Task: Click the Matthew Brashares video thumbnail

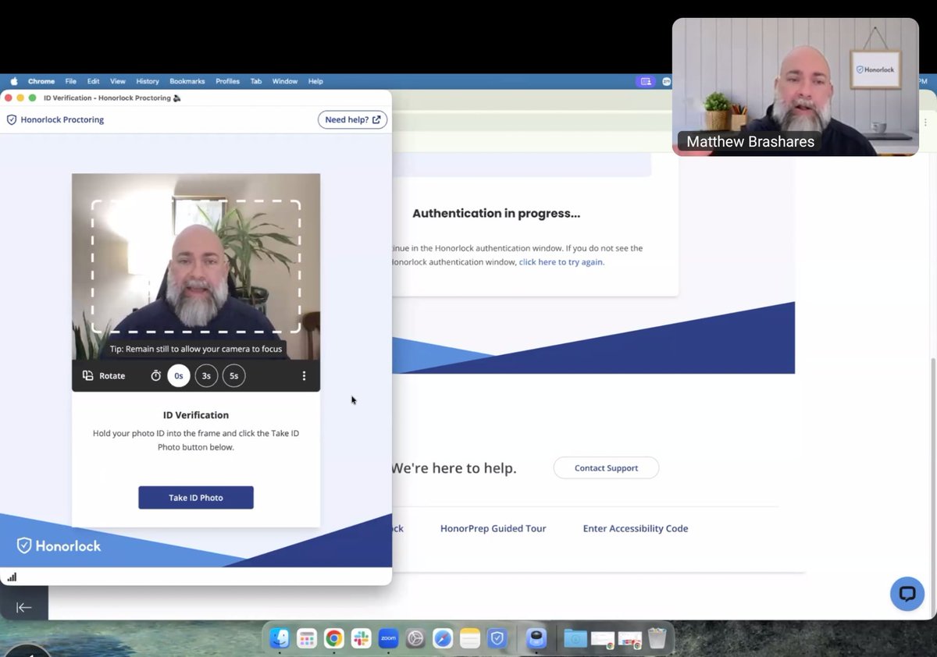Action: 795,87
